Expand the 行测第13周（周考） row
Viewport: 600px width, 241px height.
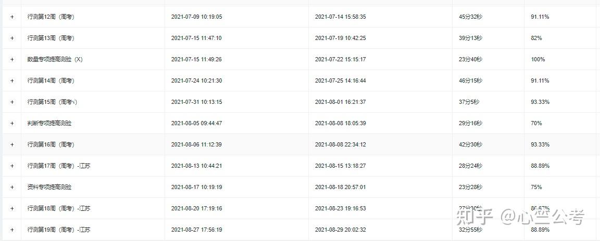pyautogui.click(x=12, y=38)
